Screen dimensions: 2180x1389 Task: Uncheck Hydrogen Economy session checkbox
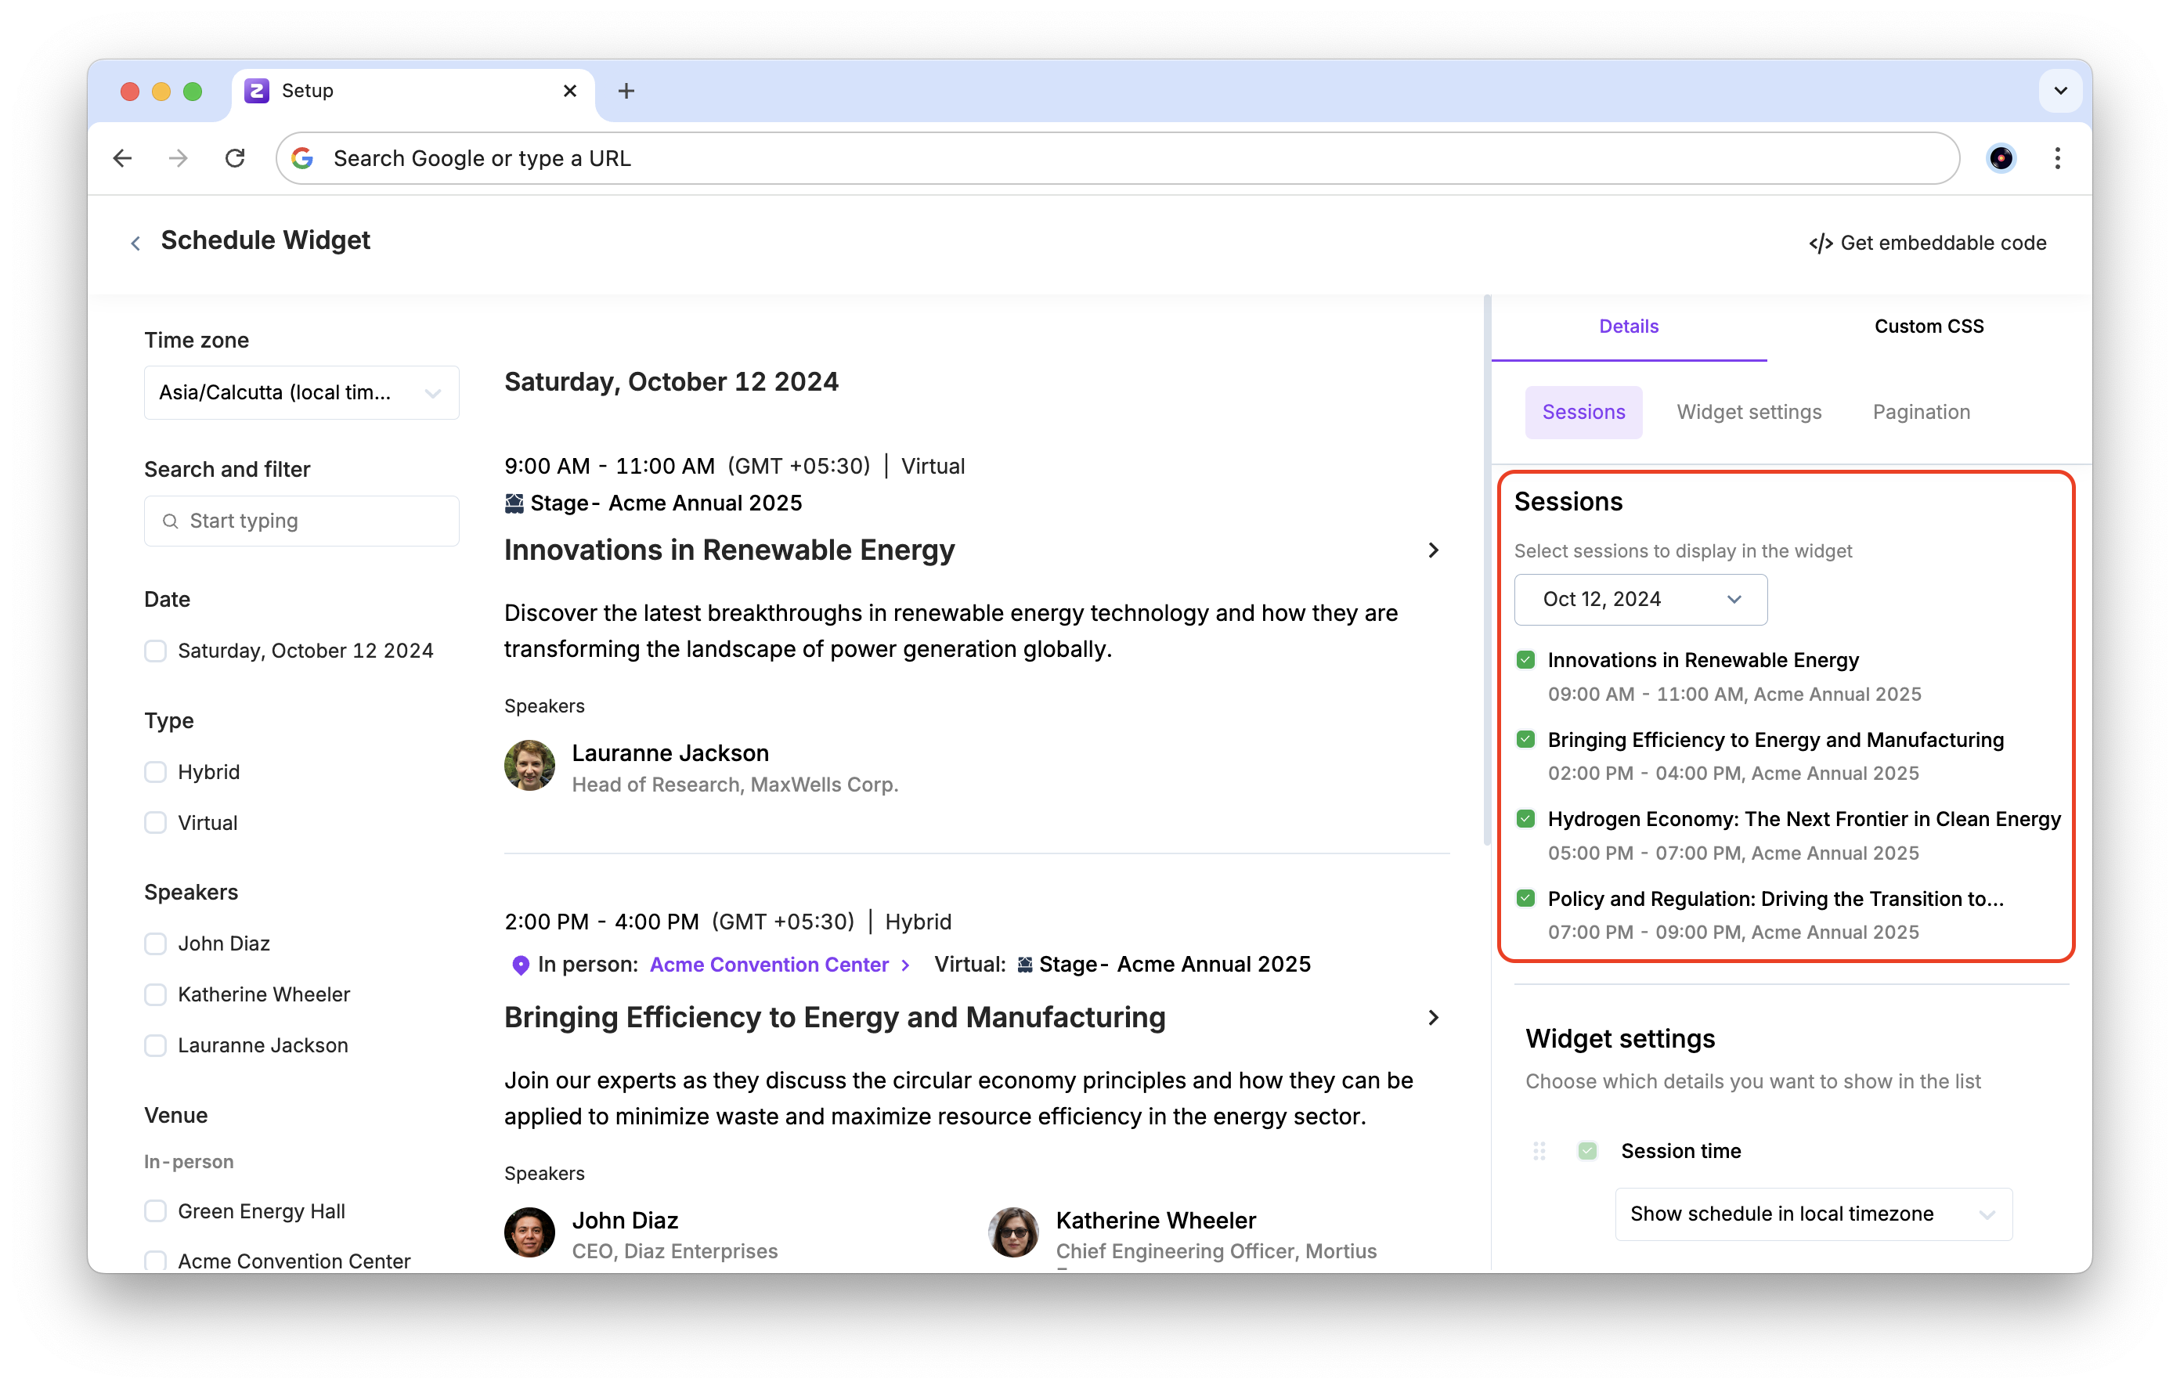(1525, 820)
